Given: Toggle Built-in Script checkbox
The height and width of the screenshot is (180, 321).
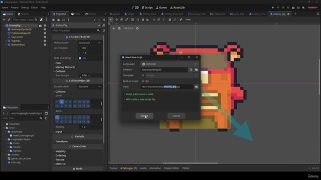Looking at the screenshot, I should (x=143, y=81).
